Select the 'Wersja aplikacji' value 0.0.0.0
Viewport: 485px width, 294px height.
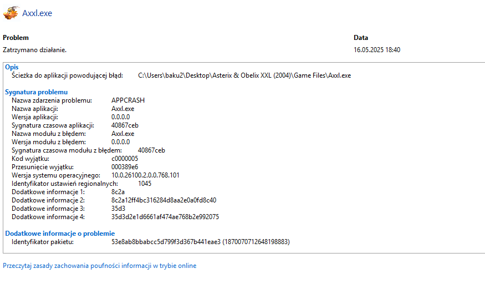(x=121, y=117)
